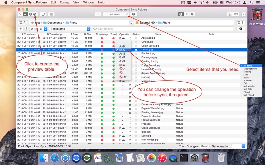Viewport: 265px width, 165px height.
Task: Open the Window menu in menu bar
Action: coord(89,2)
